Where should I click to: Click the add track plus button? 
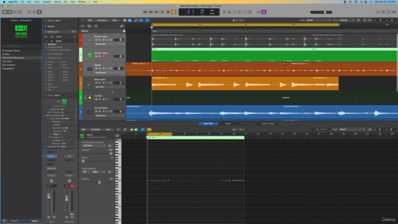[83, 26]
